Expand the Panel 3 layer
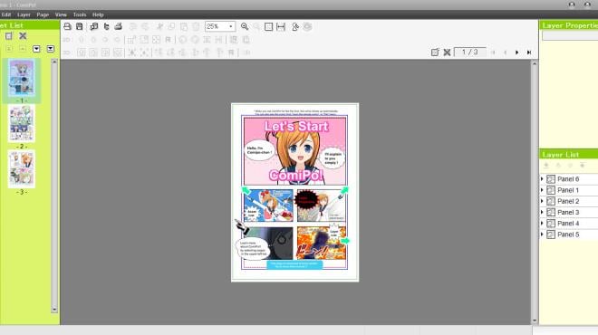 (542, 212)
